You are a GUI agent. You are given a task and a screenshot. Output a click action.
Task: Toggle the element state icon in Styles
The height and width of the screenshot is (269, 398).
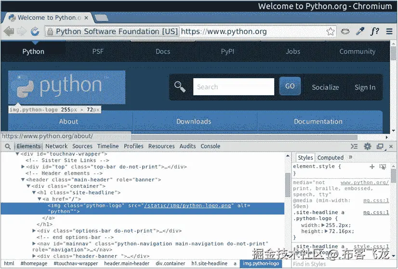pyautogui.click(x=383, y=167)
